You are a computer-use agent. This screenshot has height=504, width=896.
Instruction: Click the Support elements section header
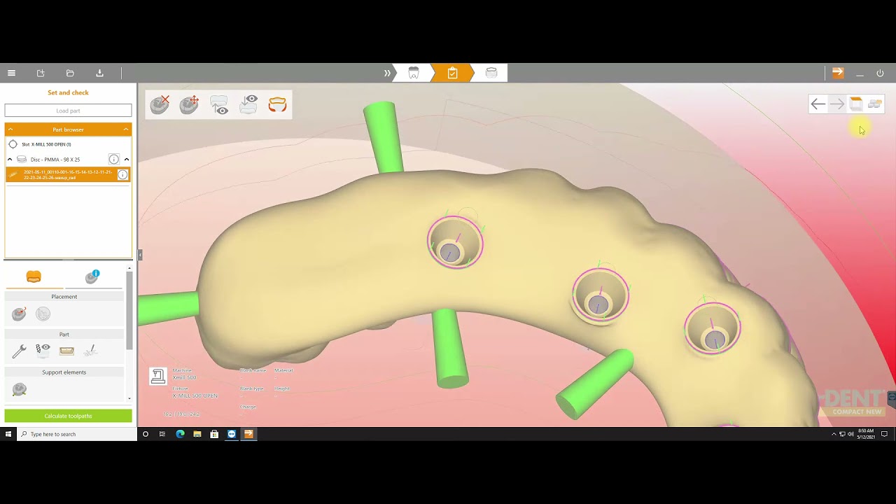pyautogui.click(x=64, y=372)
